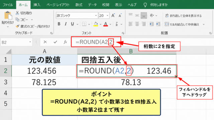Open the Paste options dropdown arrow

coord(8,27)
